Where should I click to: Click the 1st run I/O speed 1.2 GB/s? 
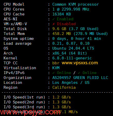click(62, 97)
